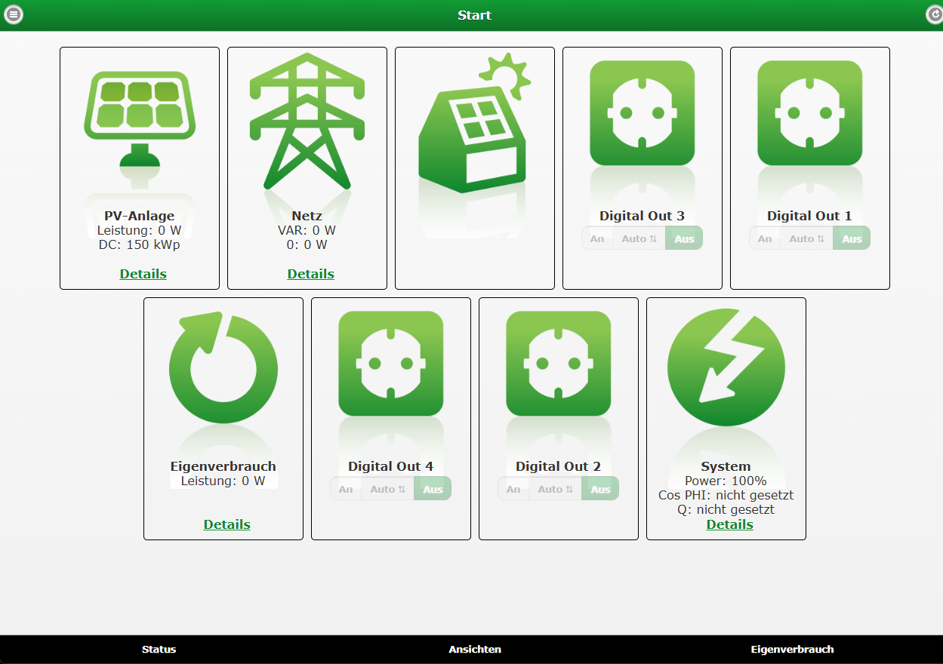The width and height of the screenshot is (943, 664).
Task: Open Details link under System
Action: [x=729, y=524]
